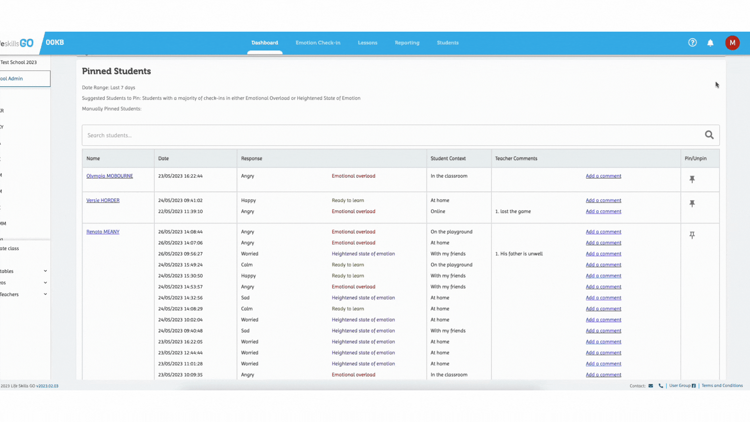Click the version v2023.02.03 link
The height and width of the screenshot is (422, 750).
47,386
